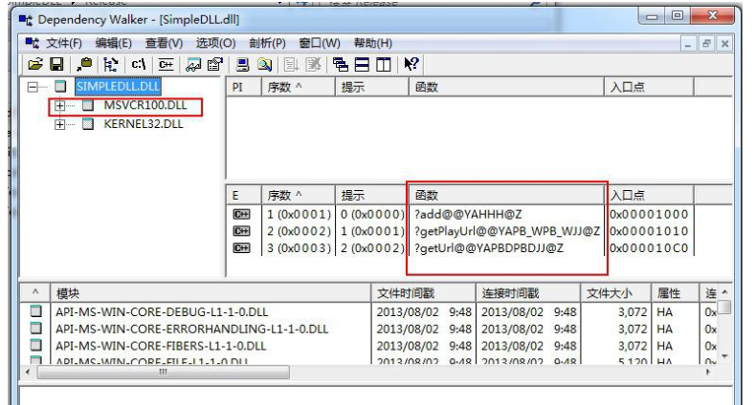Select the ?getUrl@@YAPBDPBDJJ@Z function entry
755x405 pixels.
coord(489,248)
